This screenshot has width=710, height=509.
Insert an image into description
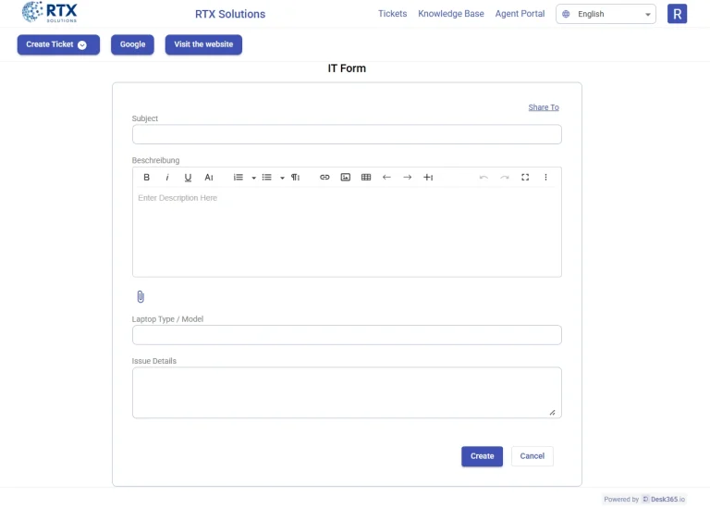[346, 177]
